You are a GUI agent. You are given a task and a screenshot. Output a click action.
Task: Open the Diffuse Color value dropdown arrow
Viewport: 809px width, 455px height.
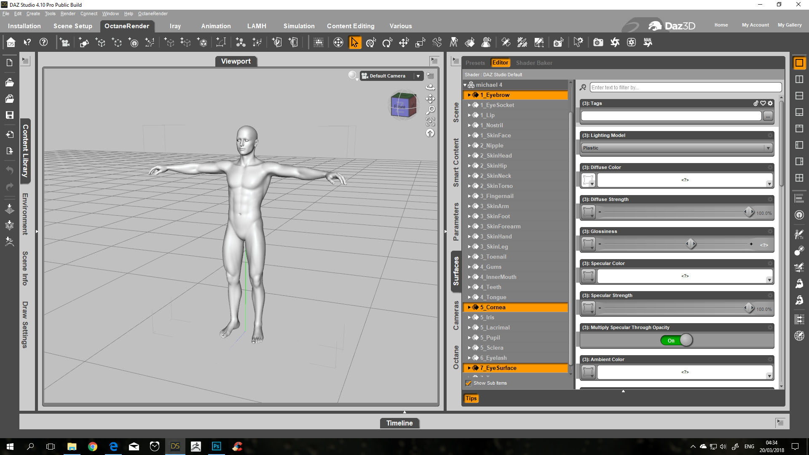pos(769,184)
